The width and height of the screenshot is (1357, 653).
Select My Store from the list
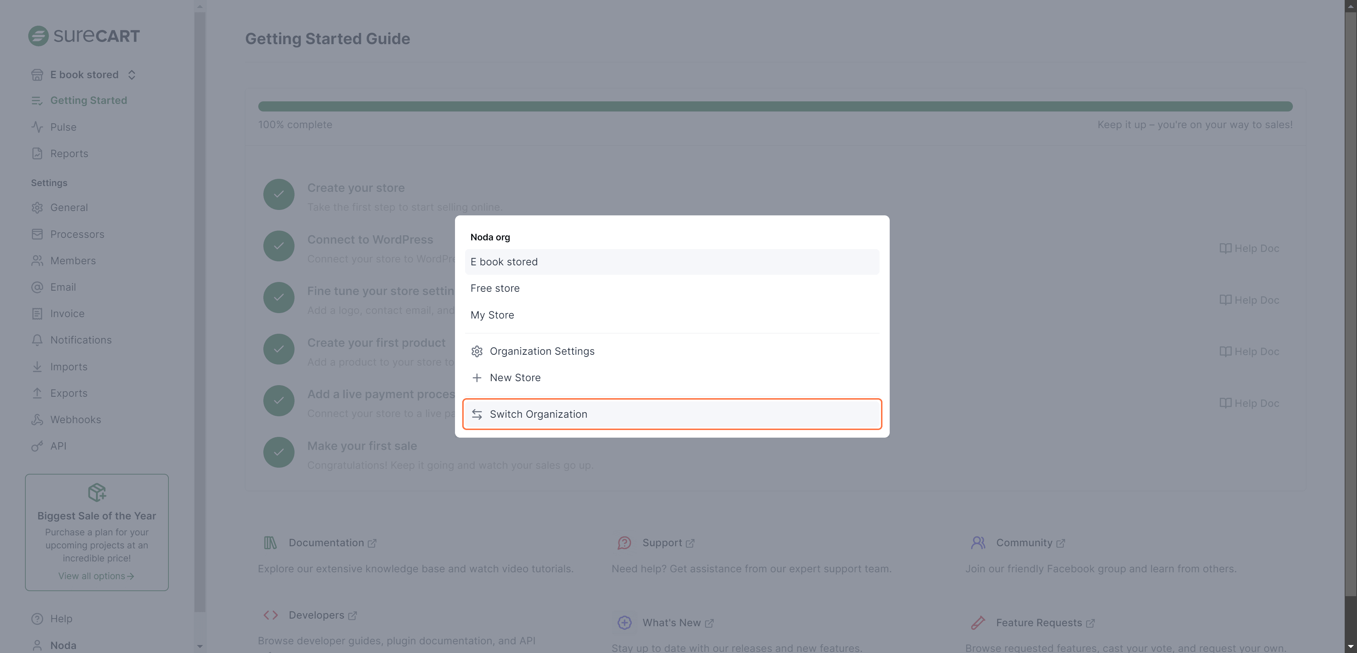pos(492,315)
